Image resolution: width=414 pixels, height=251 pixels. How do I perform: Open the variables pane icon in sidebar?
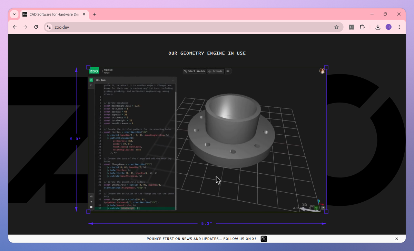pyautogui.click(x=91, y=196)
